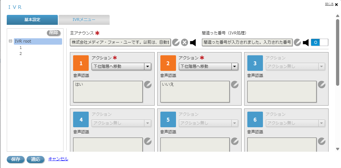Edit voice recognition text for key 1
This screenshot has height=168, width=341.
(x=148, y=84)
